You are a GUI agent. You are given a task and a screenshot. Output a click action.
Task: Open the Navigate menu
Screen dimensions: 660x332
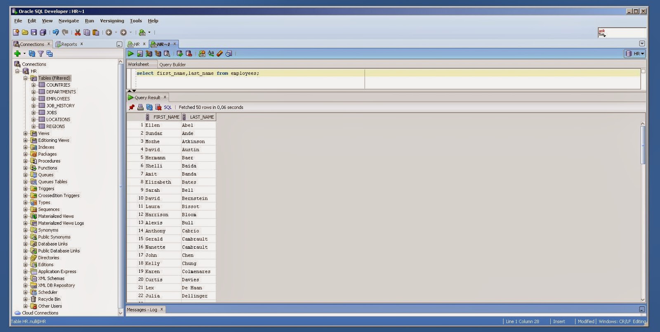[x=68, y=21]
